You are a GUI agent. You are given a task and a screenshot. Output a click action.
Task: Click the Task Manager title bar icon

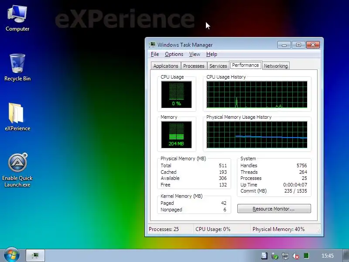(x=152, y=45)
